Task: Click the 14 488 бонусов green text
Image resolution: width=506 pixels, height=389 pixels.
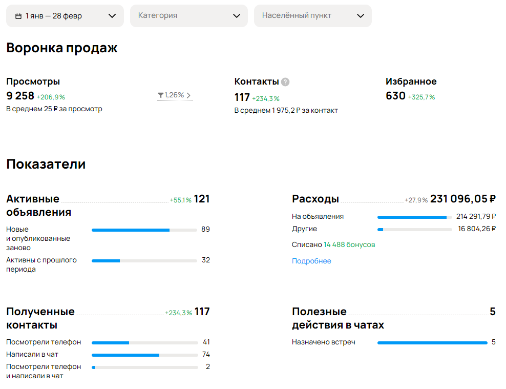Action: pyautogui.click(x=349, y=244)
